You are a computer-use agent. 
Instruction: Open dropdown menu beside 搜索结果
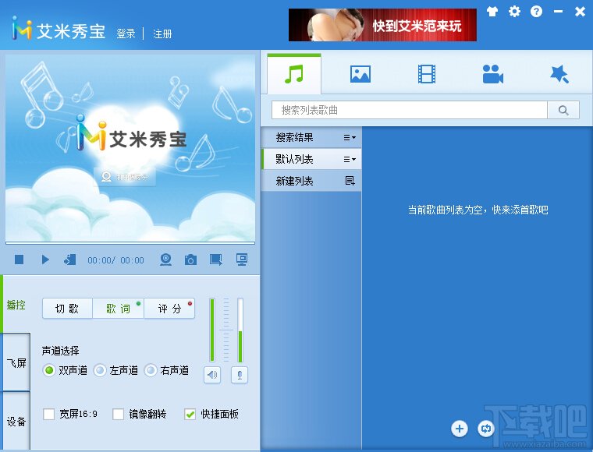350,138
